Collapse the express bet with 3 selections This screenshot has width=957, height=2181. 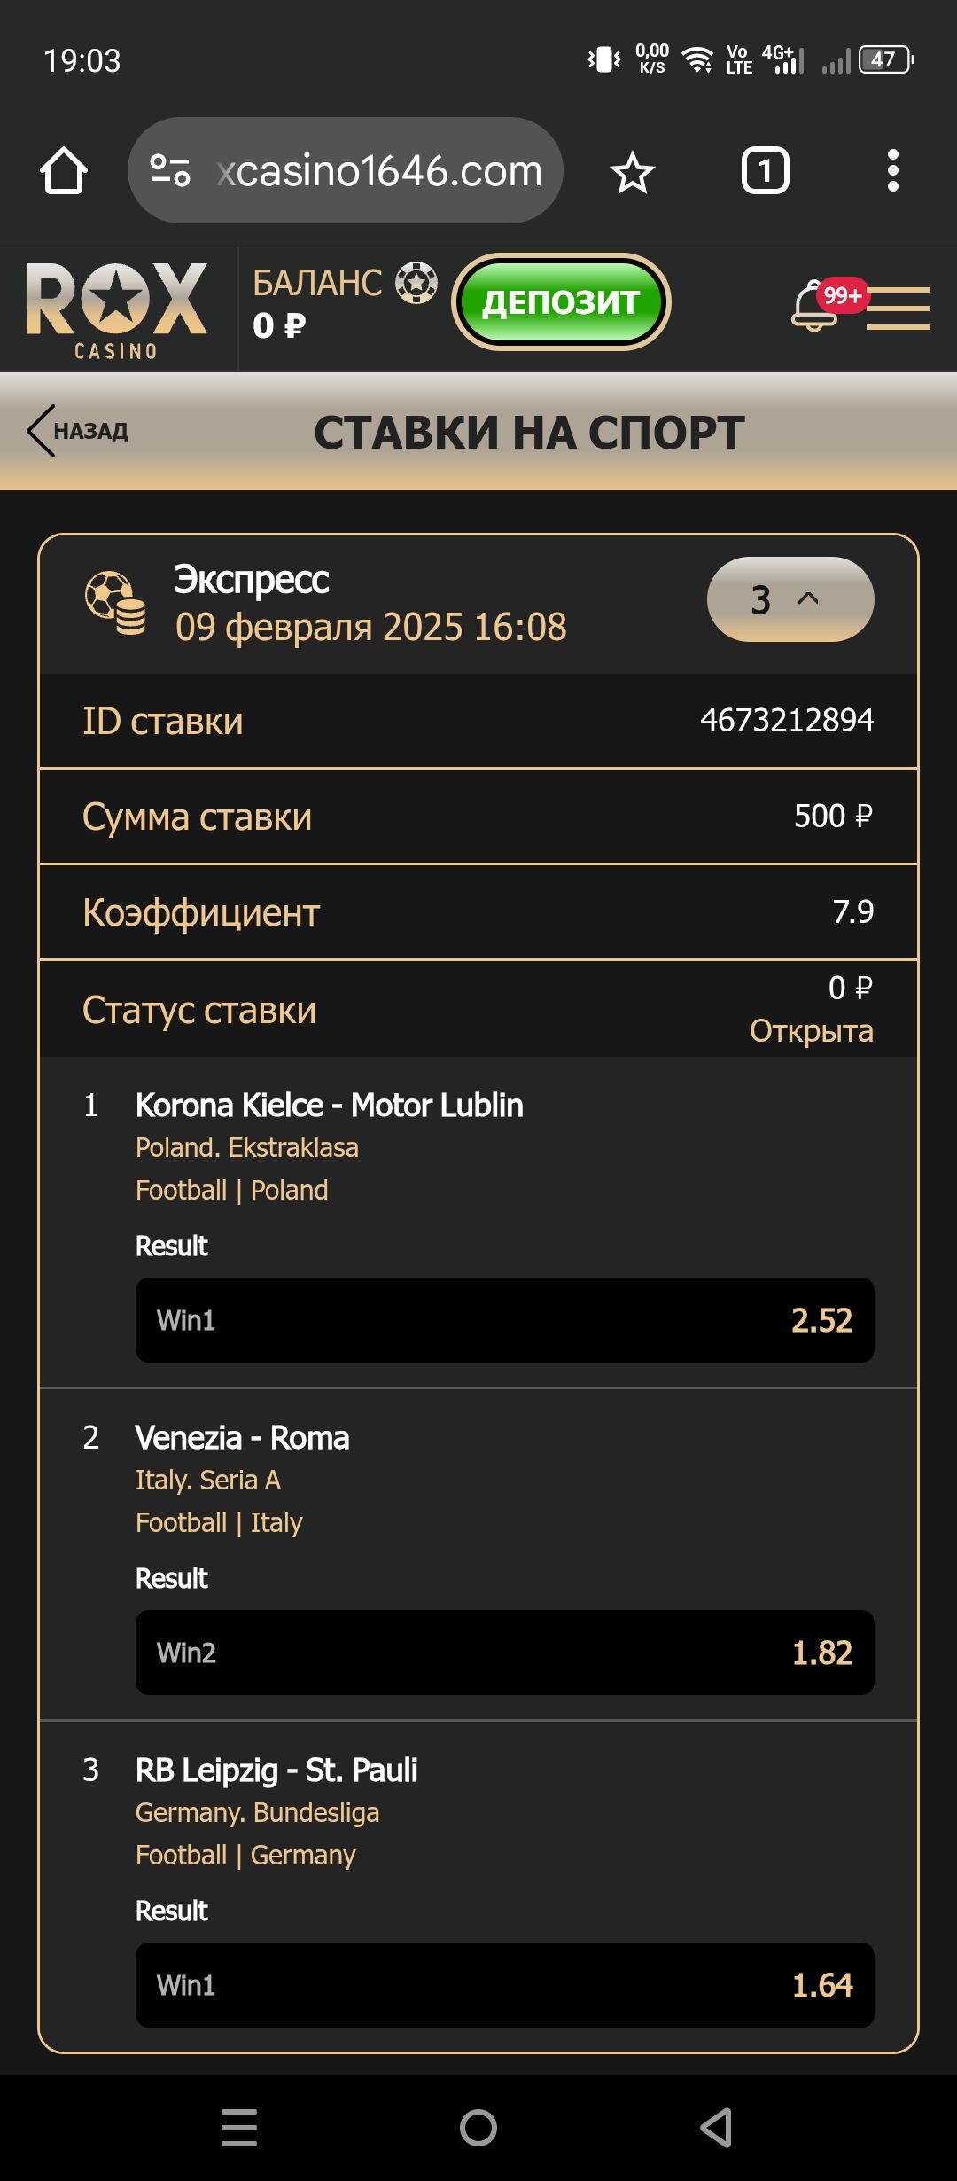tap(790, 599)
